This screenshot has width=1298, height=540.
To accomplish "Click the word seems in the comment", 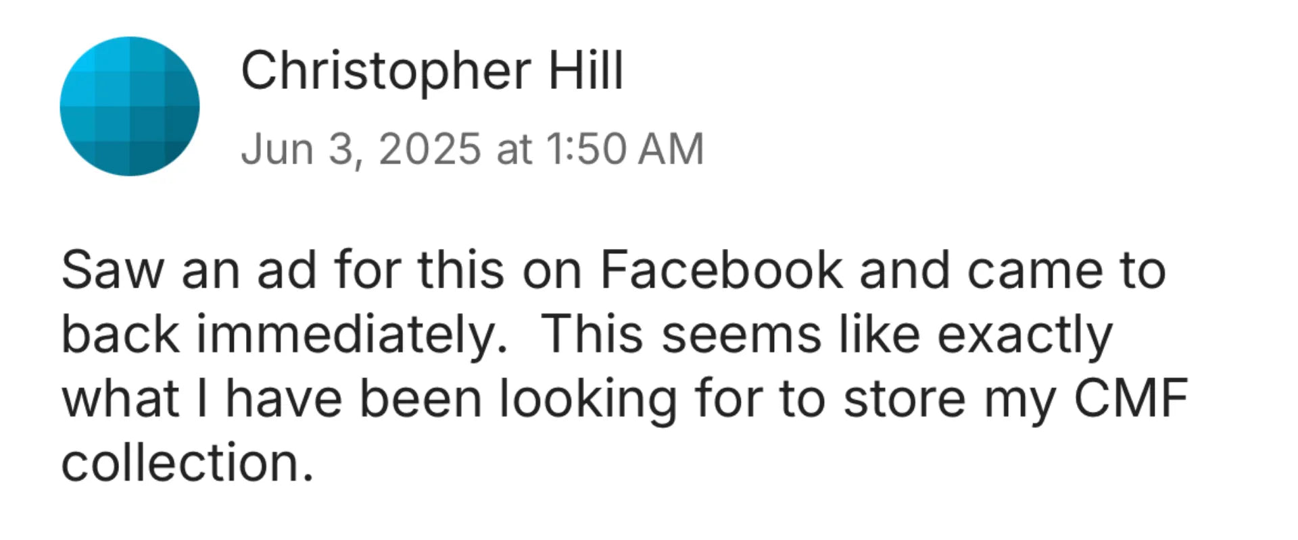I will click(741, 335).
